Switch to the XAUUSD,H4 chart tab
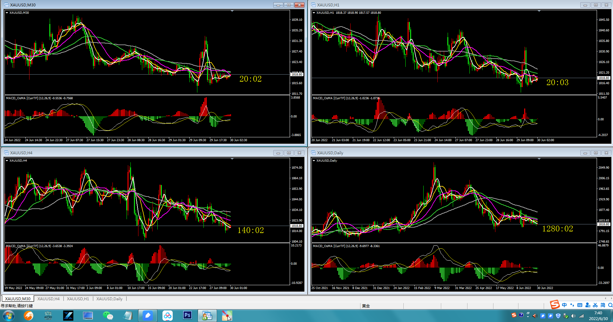The height and width of the screenshot is (322, 613). (x=48, y=299)
